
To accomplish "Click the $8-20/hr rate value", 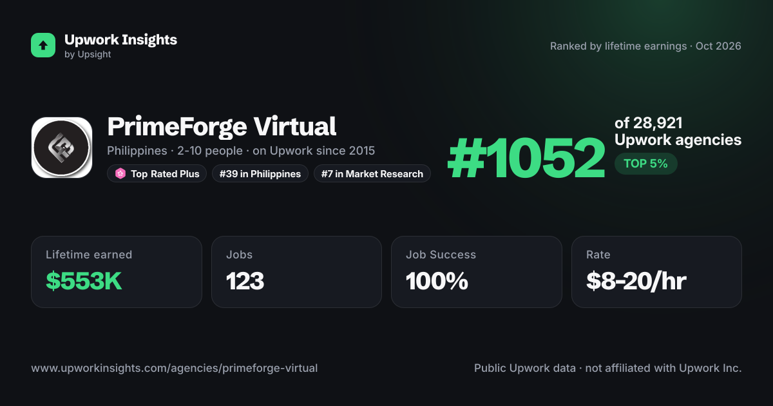I will (x=636, y=281).
